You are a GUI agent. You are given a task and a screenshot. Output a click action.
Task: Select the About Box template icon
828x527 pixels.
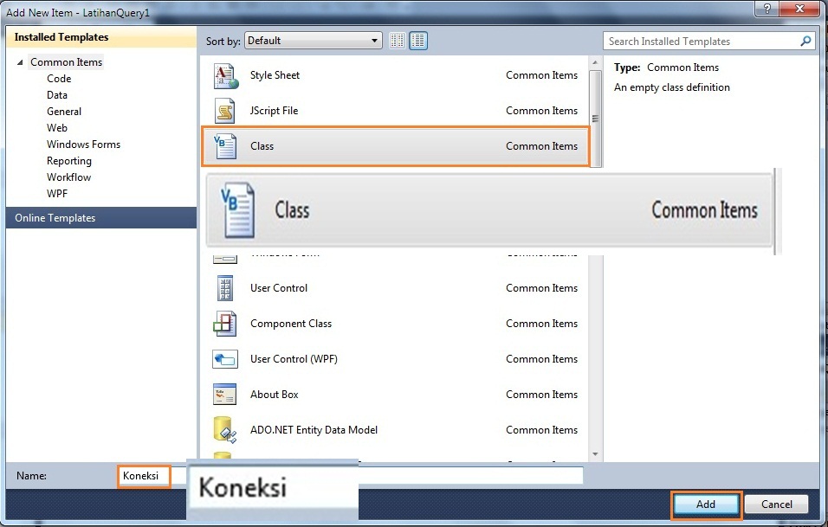click(224, 395)
